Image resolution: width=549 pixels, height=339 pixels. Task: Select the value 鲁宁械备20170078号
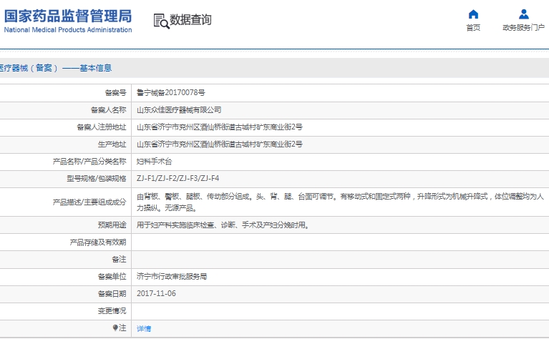tap(171, 93)
